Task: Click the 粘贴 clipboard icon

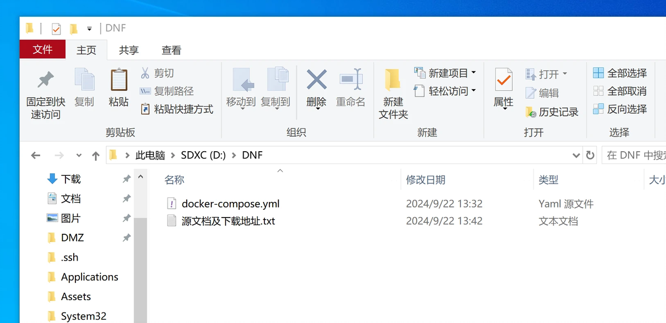Action: pyautogui.click(x=119, y=80)
